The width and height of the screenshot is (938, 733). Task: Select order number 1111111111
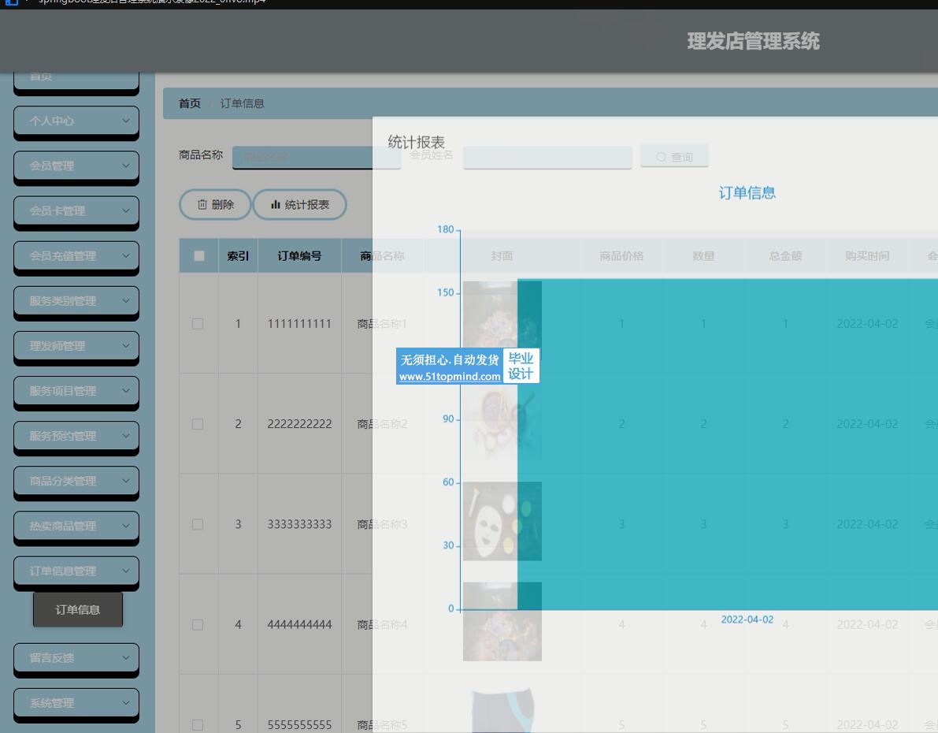click(x=300, y=324)
